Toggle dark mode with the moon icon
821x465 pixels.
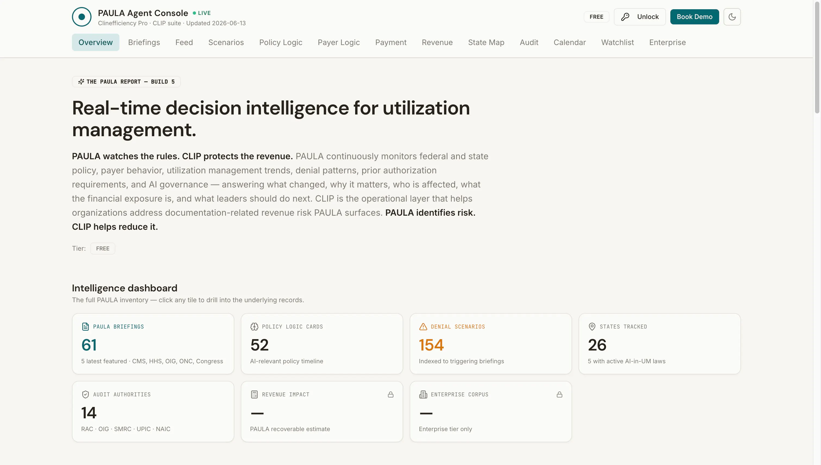pyautogui.click(x=732, y=17)
